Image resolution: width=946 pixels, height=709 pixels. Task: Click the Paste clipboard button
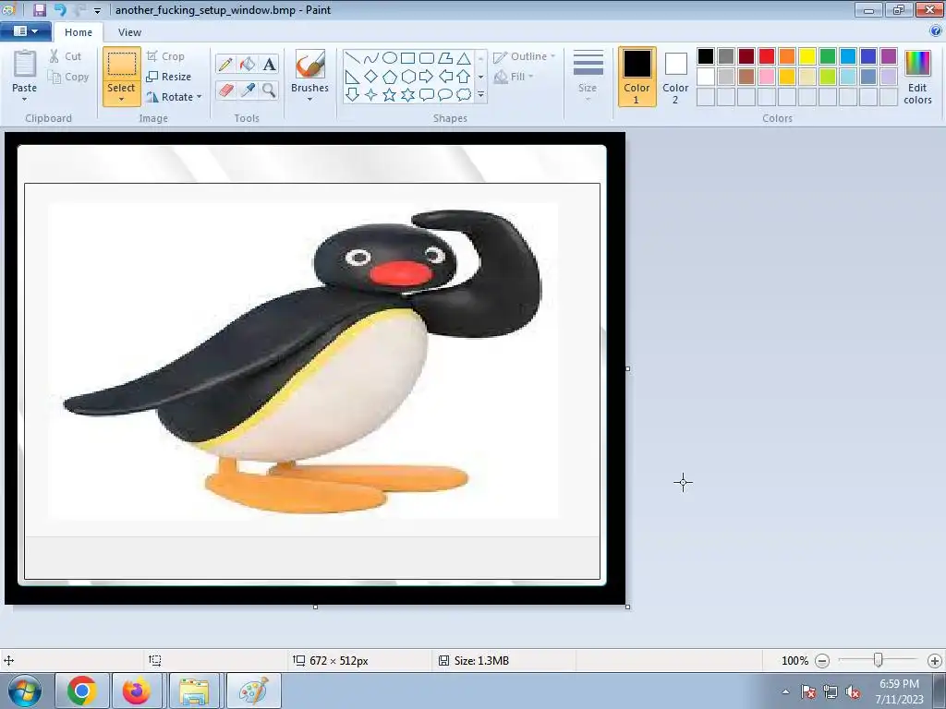coord(24,70)
